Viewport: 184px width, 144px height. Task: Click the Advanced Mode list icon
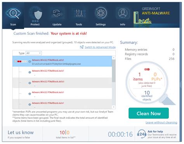pyautogui.click(x=82, y=47)
